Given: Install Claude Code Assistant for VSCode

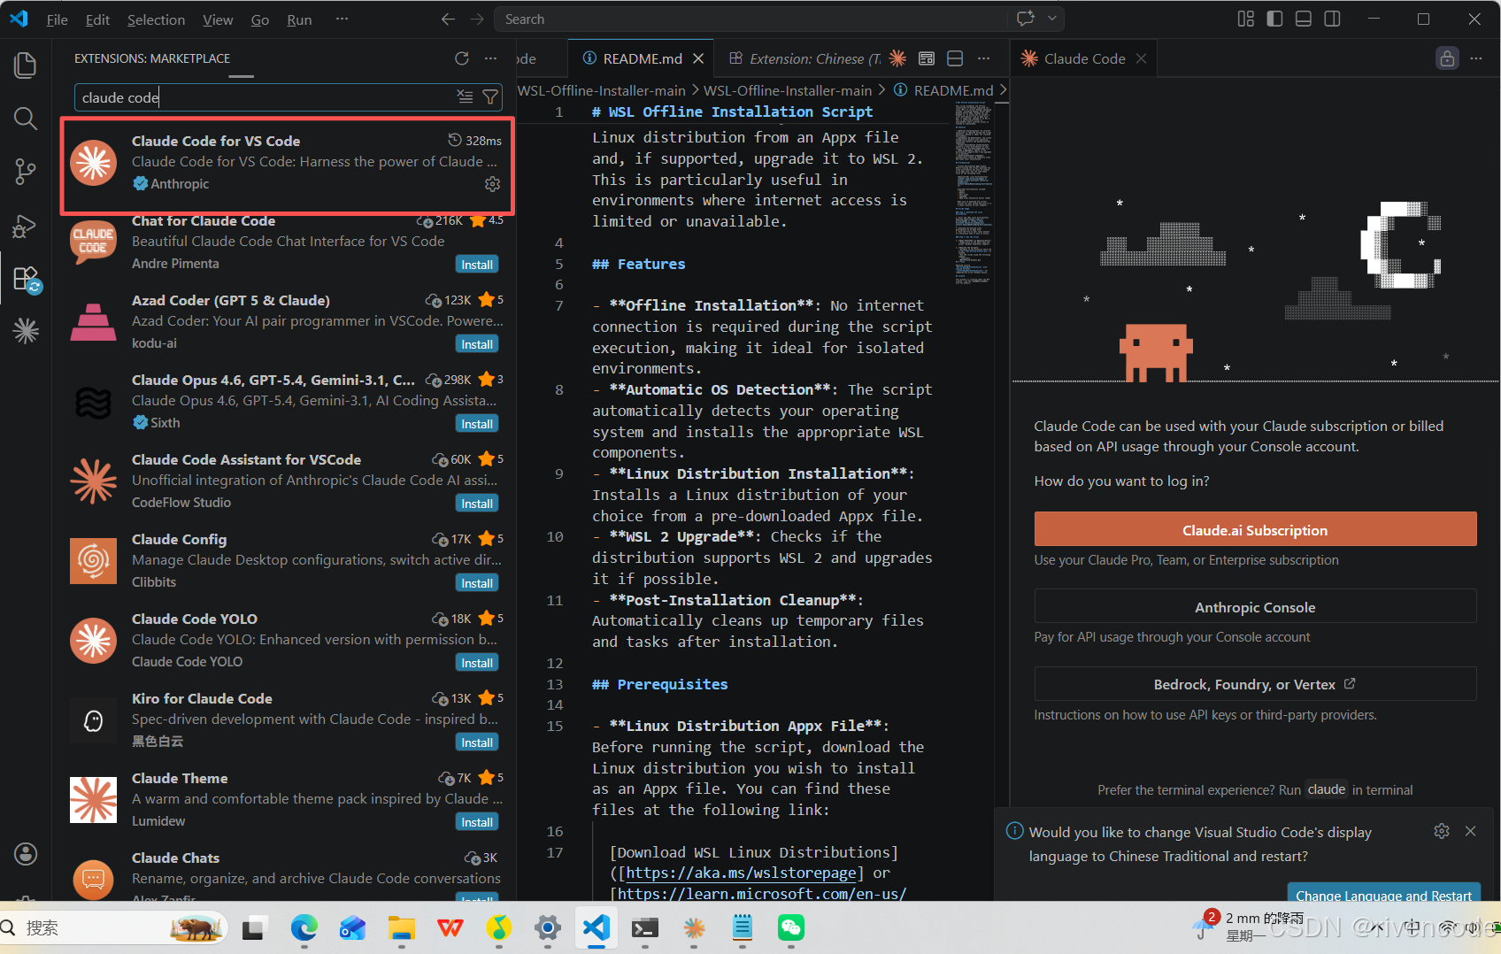Looking at the screenshot, I should tap(477, 504).
